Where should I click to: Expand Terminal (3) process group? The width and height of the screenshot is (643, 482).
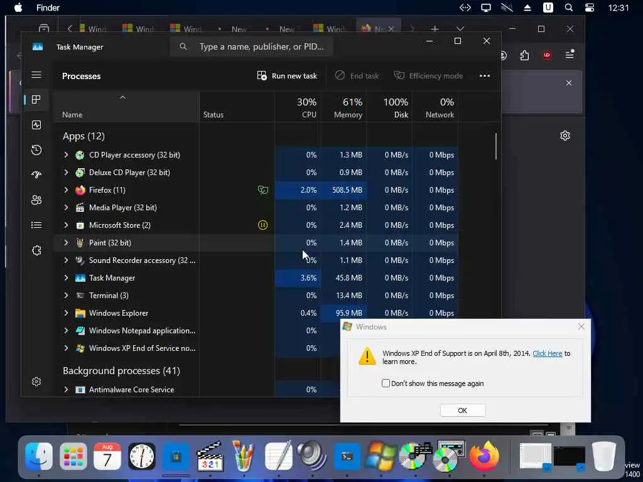pyautogui.click(x=66, y=295)
